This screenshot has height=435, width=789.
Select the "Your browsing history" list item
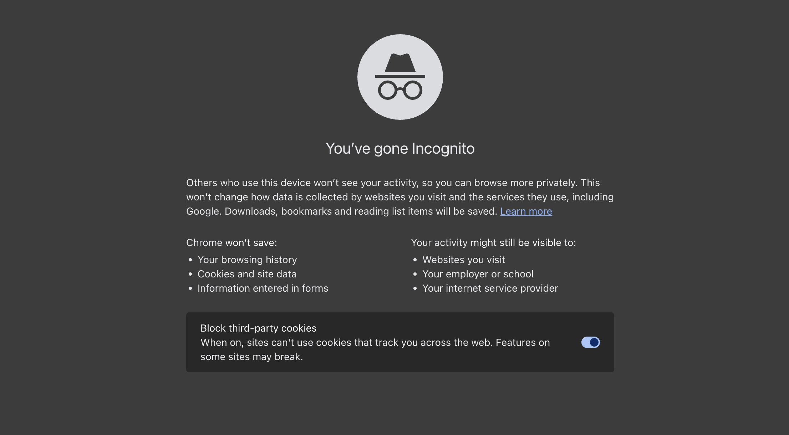coord(247,260)
